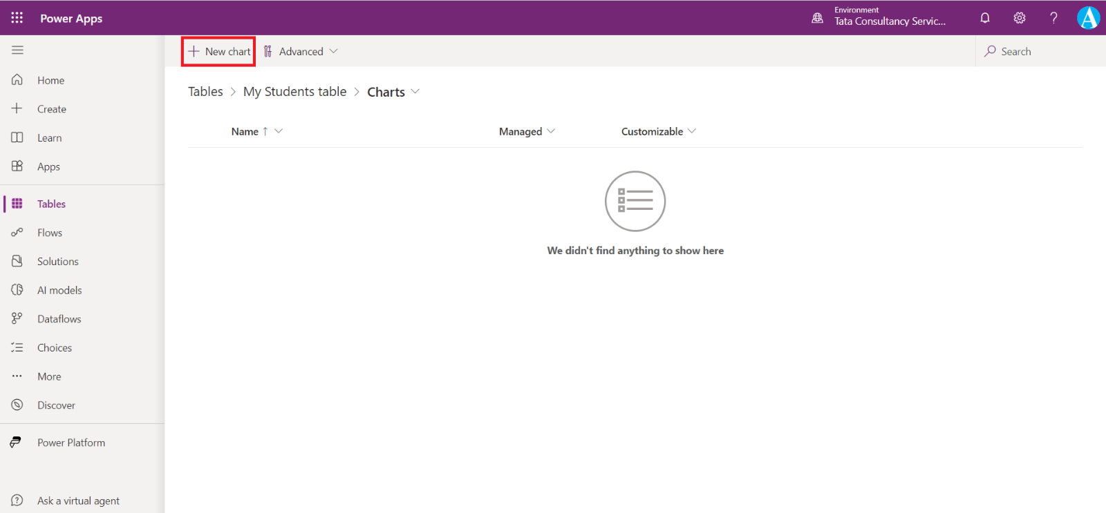
Task: Open the Name column sort dropdown
Action: tap(279, 131)
